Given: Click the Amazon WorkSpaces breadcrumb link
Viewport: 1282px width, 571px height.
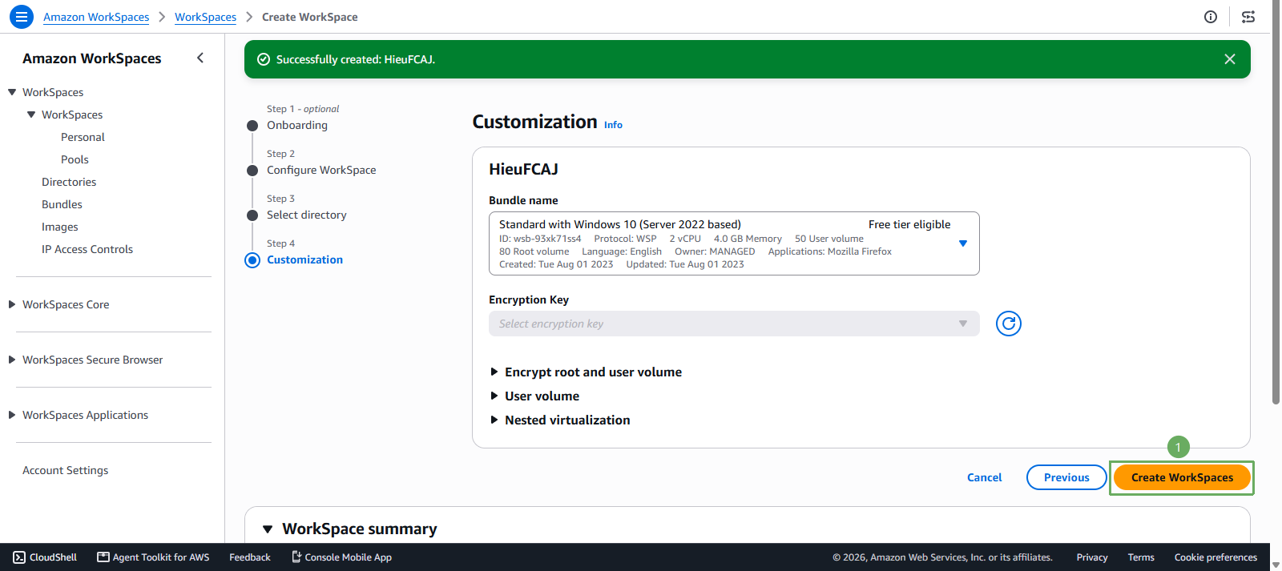Looking at the screenshot, I should [x=96, y=17].
